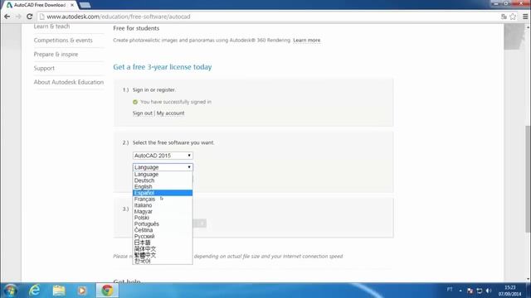Image resolution: width=531 pixels, height=298 pixels.
Task: Select Русский from the language list
Action: point(163,236)
